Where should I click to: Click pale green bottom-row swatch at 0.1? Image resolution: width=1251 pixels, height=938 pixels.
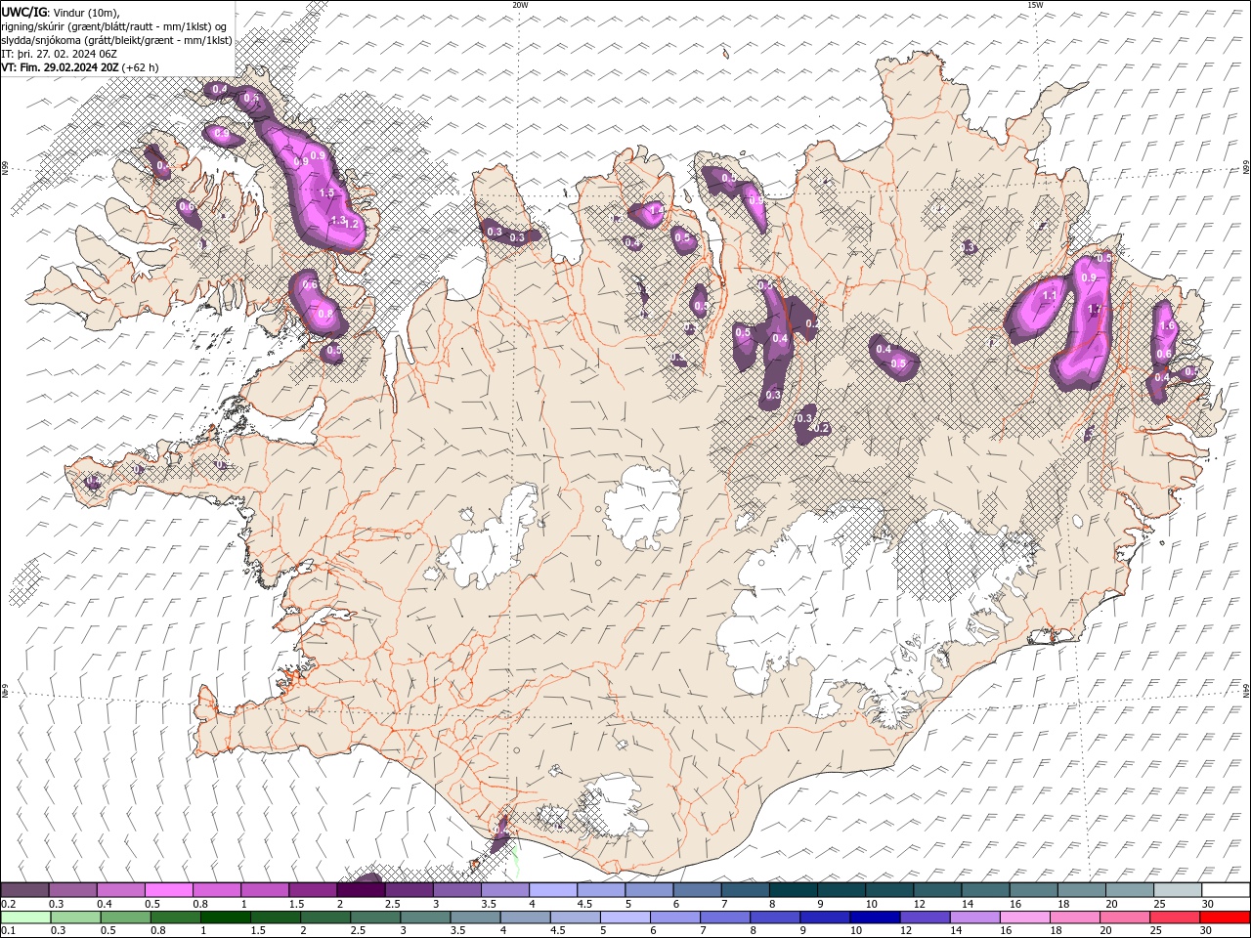pos(25,917)
